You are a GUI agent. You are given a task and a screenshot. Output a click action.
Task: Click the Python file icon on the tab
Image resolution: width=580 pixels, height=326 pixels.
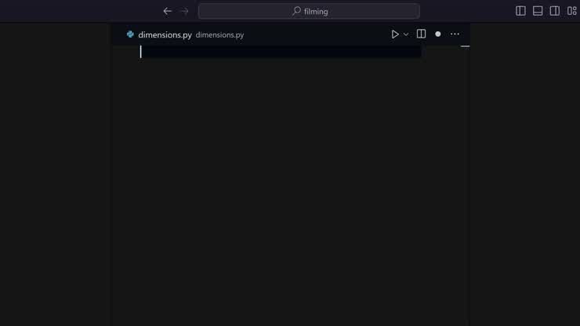pos(130,34)
